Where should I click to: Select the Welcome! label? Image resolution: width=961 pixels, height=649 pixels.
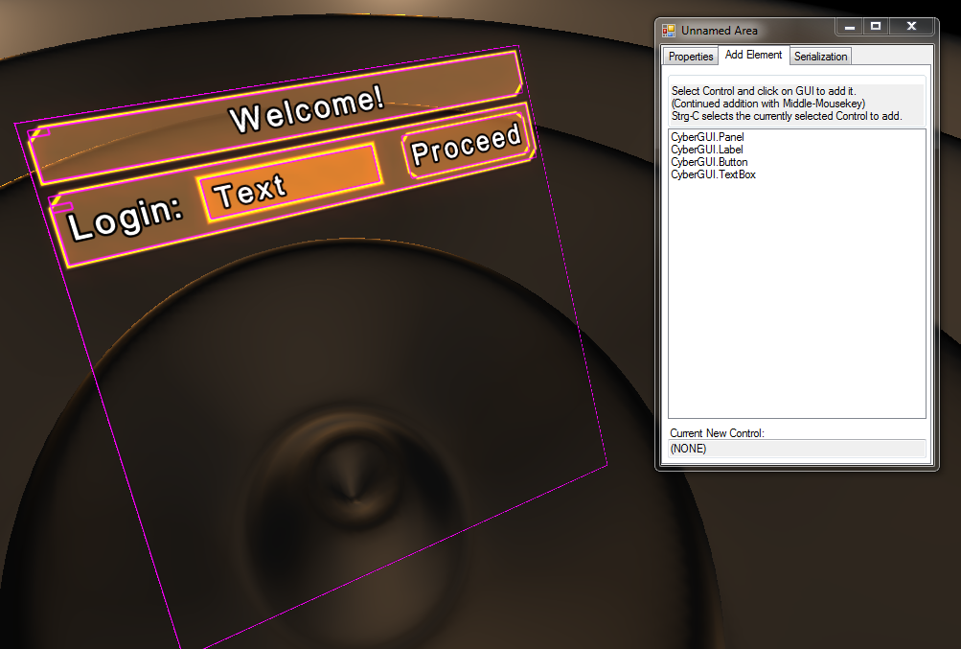(307, 108)
